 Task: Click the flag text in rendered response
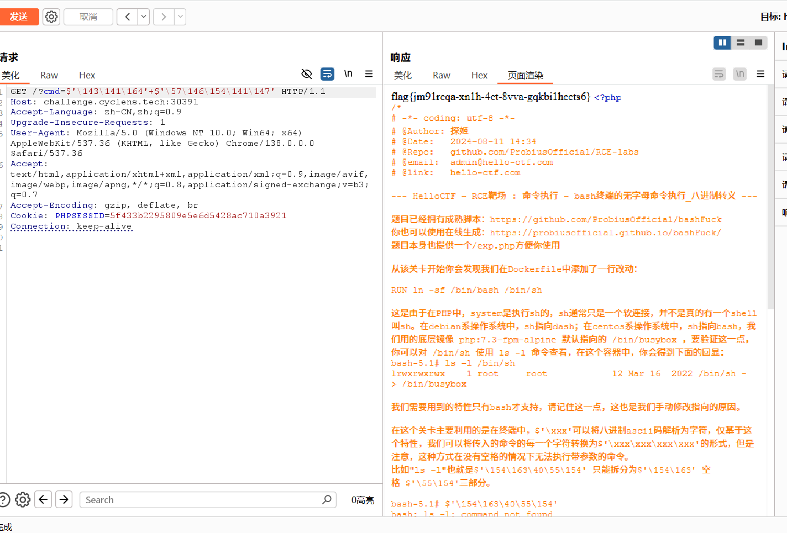491,97
